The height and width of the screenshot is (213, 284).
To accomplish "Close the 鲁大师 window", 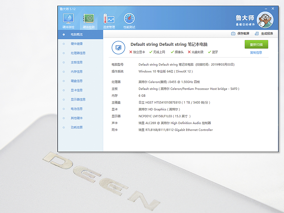I will [x=273, y=9].
